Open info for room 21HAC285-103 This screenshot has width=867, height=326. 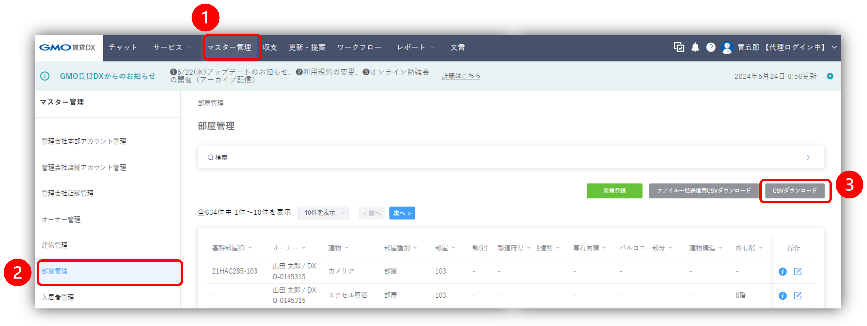pyautogui.click(x=783, y=272)
